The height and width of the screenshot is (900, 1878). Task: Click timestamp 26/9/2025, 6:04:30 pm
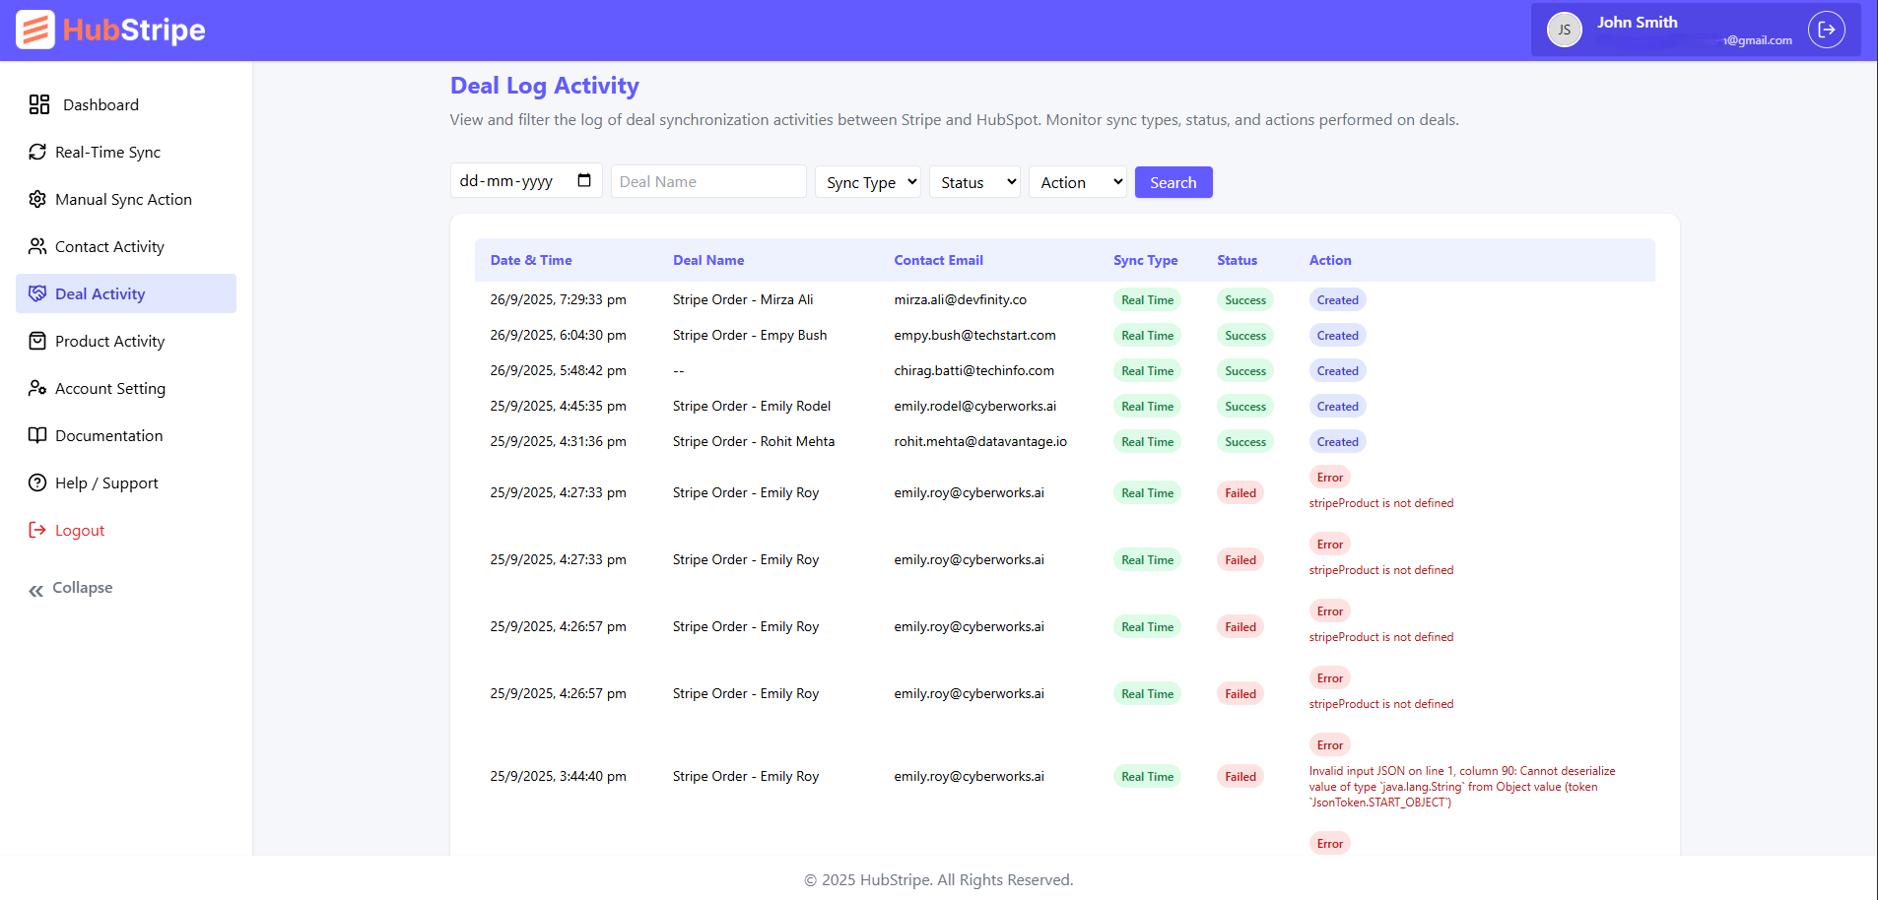(559, 335)
